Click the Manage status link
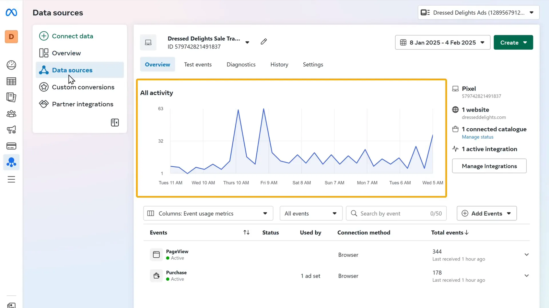Viewport: 549px width, 308px height. point(478,137)
